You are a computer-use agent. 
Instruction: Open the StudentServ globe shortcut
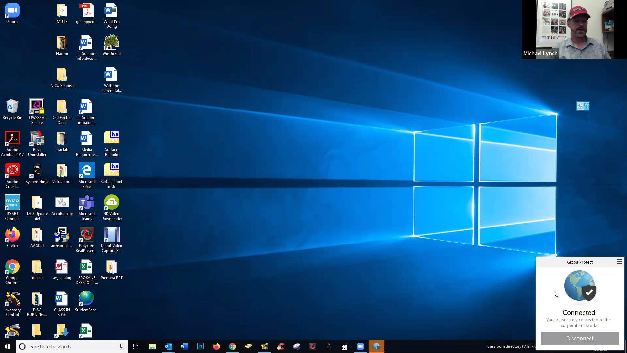87,302
